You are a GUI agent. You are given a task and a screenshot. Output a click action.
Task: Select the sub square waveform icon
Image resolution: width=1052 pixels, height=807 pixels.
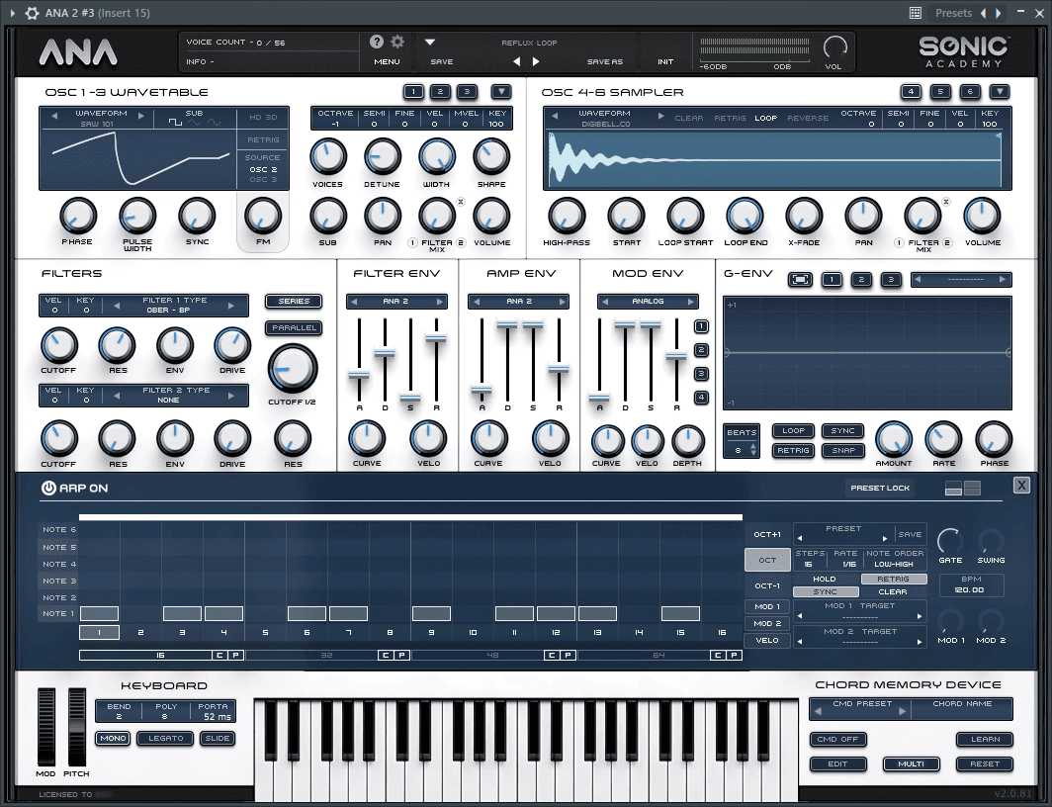[175, 123]
